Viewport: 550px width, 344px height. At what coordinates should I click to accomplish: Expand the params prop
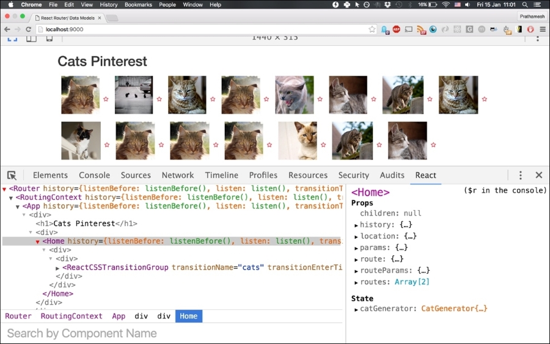(356, 249)
